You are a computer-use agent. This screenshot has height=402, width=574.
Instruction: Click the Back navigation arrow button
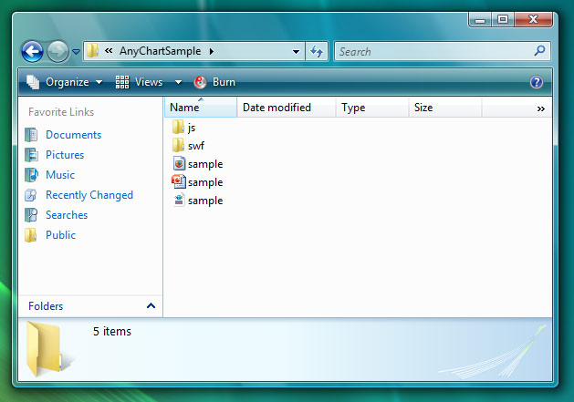coord(31,52)
